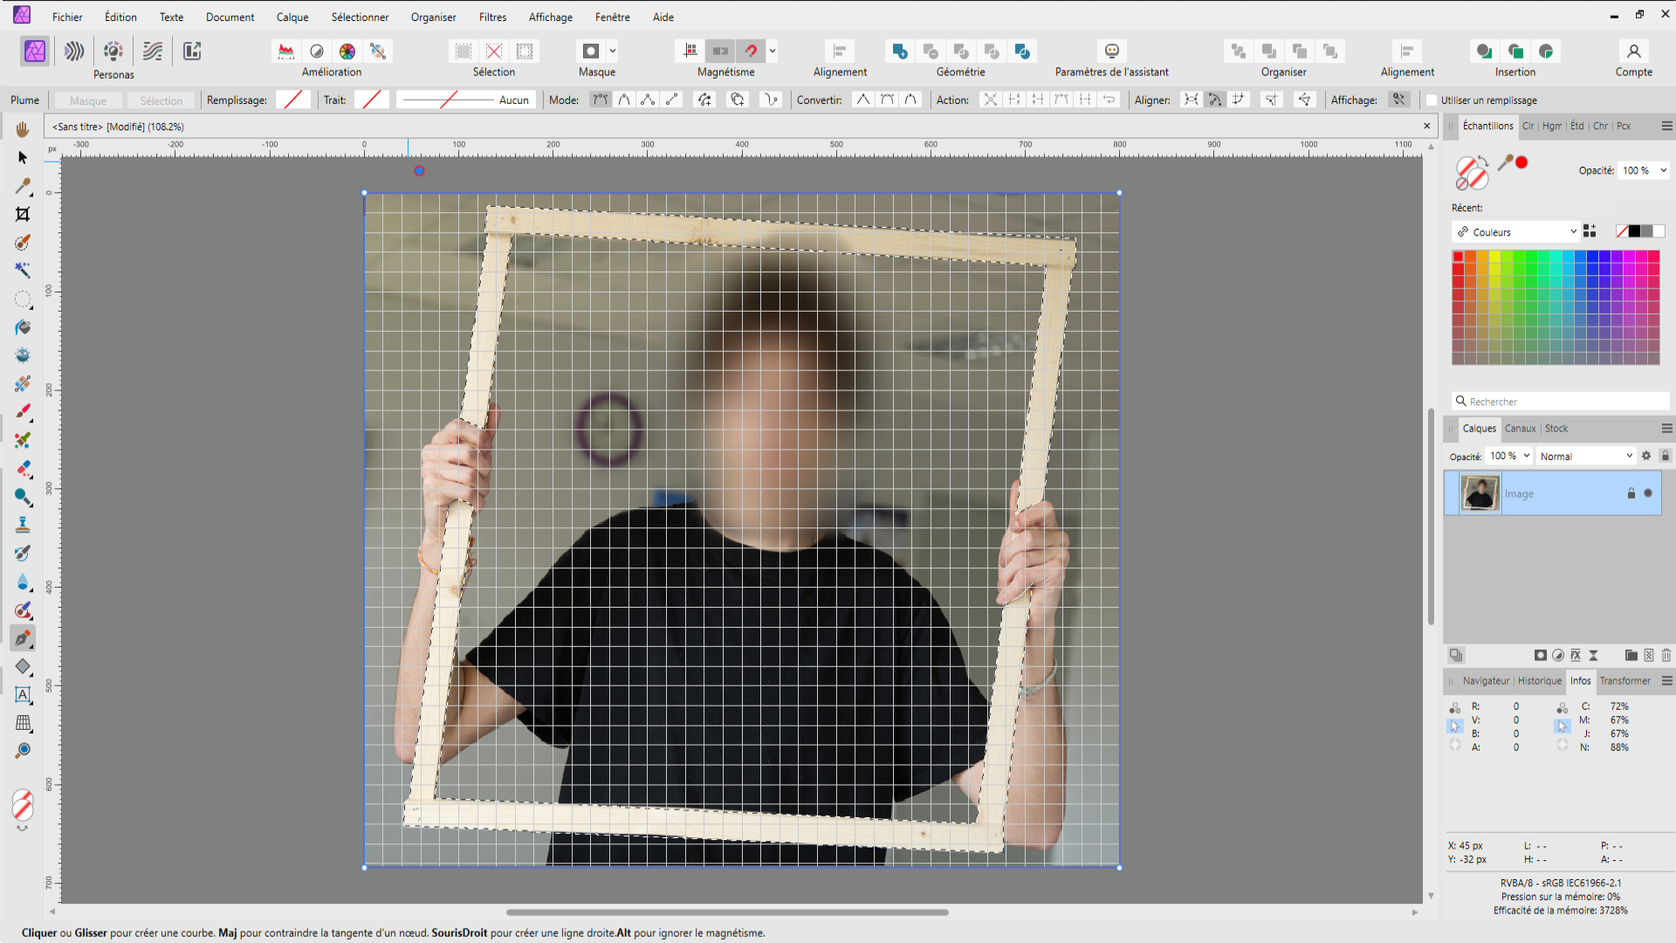This screenshot has width=1676, height=943.
Task: Select the Flood Fill bucket tool
Action: click(23, 327)
